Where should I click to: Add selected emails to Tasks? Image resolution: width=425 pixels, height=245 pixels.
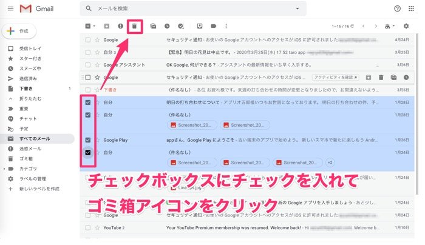pos(181,26)
